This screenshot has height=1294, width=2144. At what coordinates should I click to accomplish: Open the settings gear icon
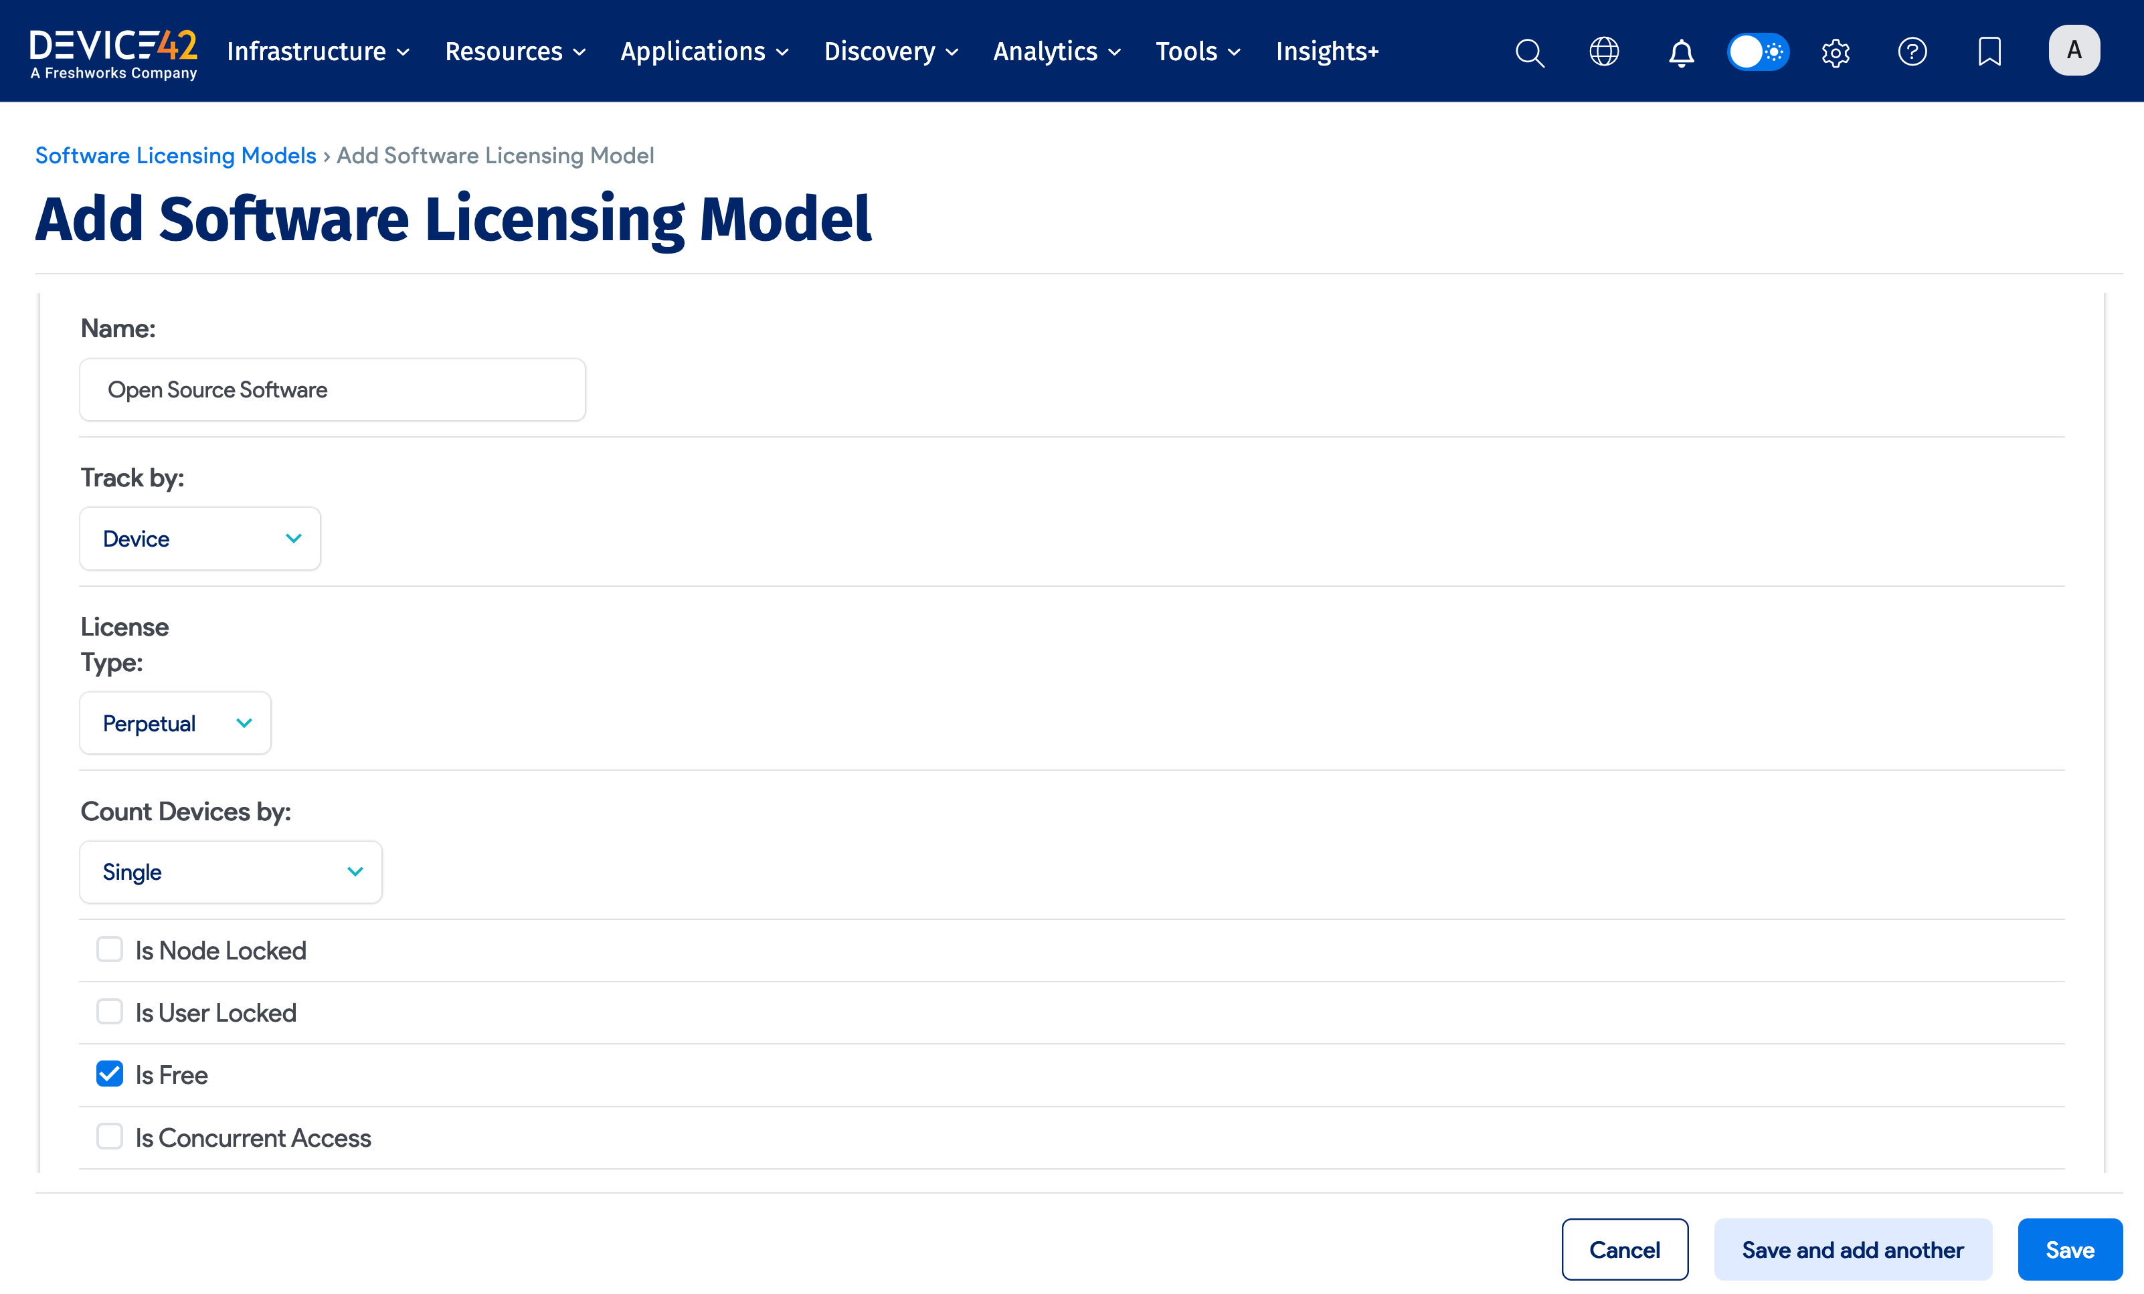pos(1836,52)
